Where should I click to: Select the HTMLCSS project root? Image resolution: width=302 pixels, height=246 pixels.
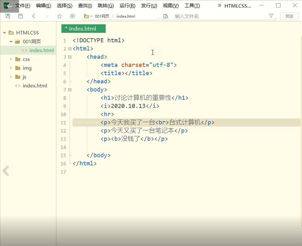pyautogui.click(x=28, y=33)
